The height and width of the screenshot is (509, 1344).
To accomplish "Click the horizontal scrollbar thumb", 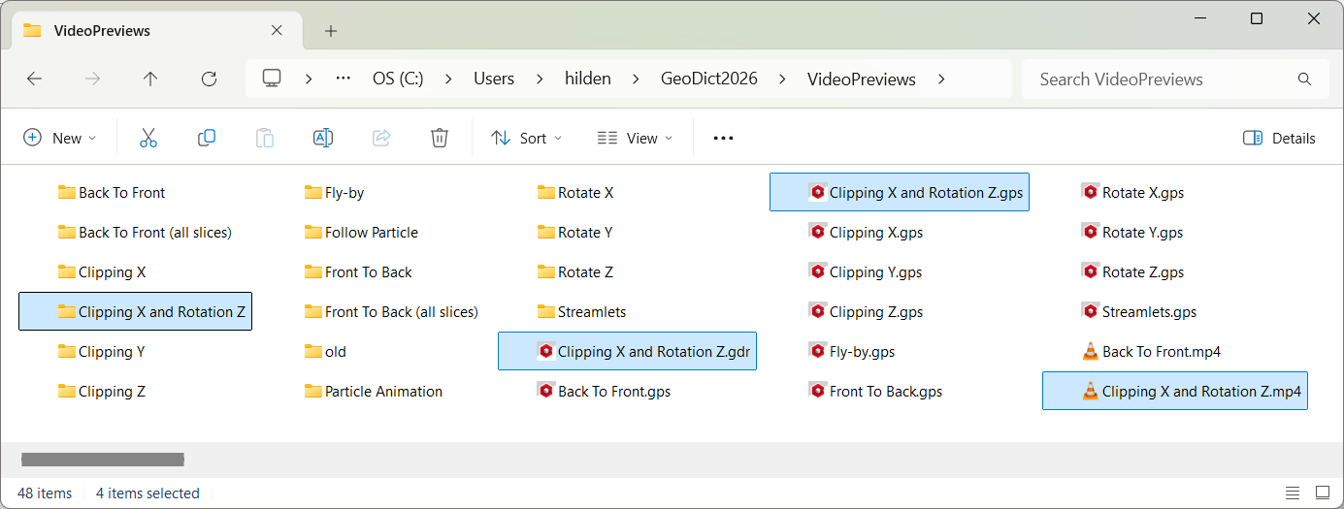I will (x=103, y=460).
